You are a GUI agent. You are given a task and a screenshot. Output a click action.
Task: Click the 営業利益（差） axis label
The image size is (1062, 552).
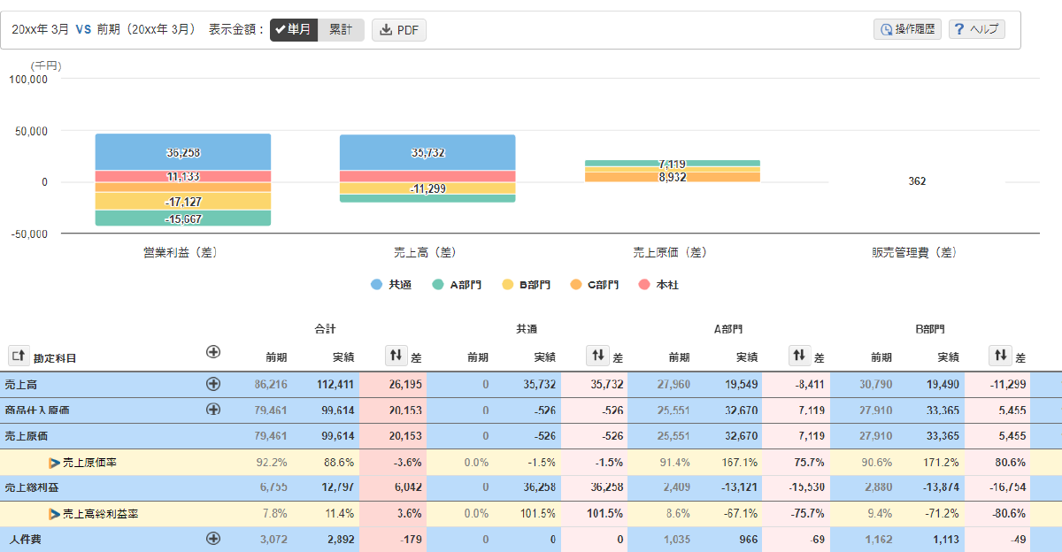(x=181, y=252)
